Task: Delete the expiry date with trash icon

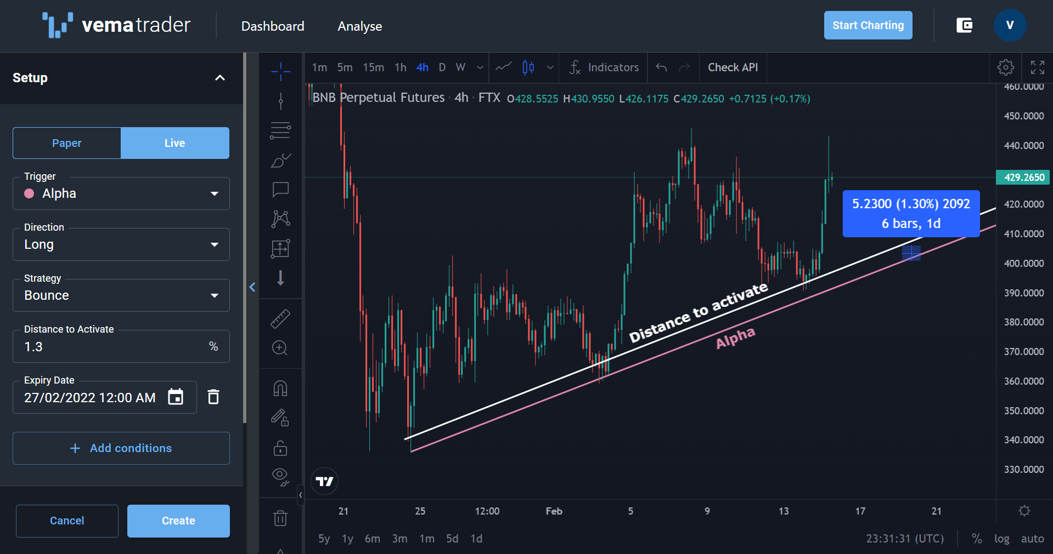Action: [x=213, y=397]
